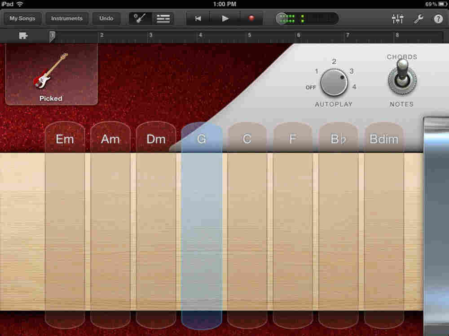This screenshot has height=336, width=449.
Task: Play the C chord strip
Action: (x=247, y=225)
